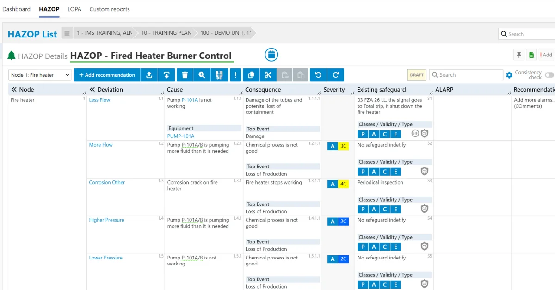The width and height of the screenshot is (555, 290).
Task: Click the redo arrow button
Action: tap(335, 75)
